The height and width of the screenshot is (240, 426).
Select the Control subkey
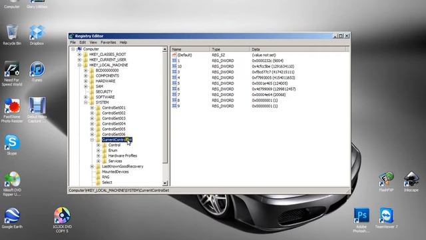114,145
